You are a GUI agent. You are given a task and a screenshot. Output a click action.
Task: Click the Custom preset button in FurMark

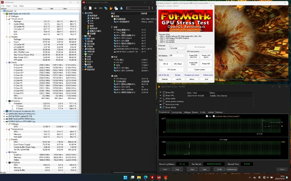tap(200, 70)
